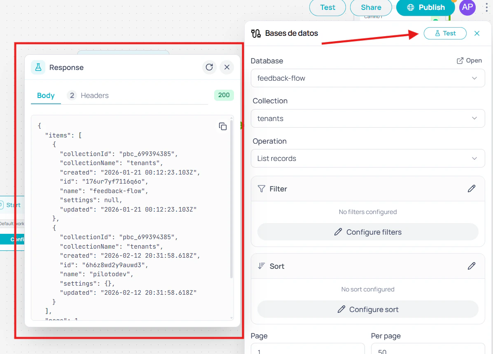Click the "name": "feedback-flow" line
Screen dimensions: 493x354
point(104,191)
